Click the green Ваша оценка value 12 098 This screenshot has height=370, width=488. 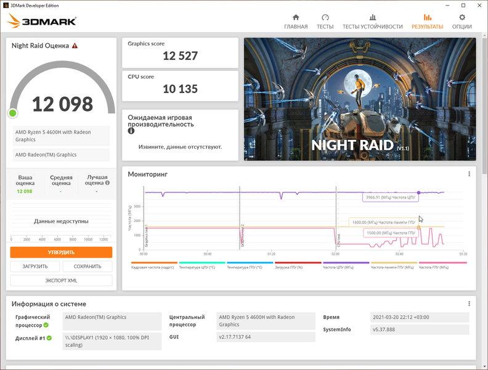(25, 191)
